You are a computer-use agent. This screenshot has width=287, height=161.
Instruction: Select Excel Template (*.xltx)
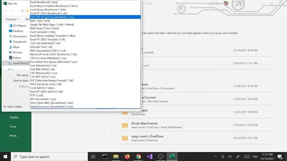tap(85, 32)
